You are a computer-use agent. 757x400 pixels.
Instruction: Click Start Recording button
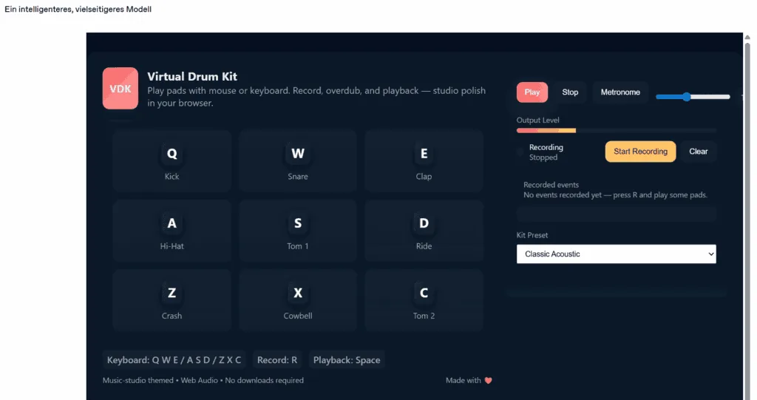pyautogui.click(x=640, y=152)
